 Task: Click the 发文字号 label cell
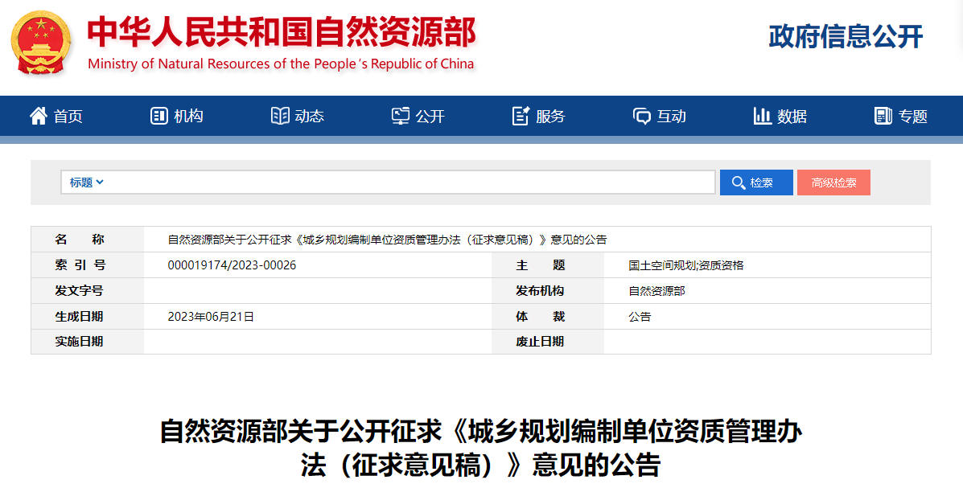88,291
